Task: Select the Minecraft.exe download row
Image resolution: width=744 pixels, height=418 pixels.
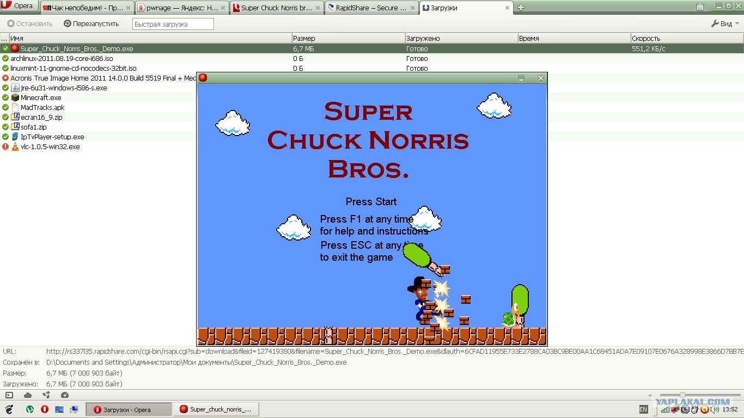Action: [x=98, y=97]
